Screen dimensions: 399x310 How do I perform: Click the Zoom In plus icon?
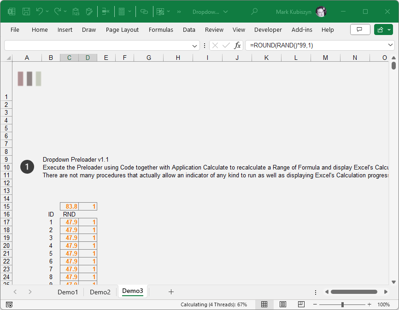click(369, 304)
